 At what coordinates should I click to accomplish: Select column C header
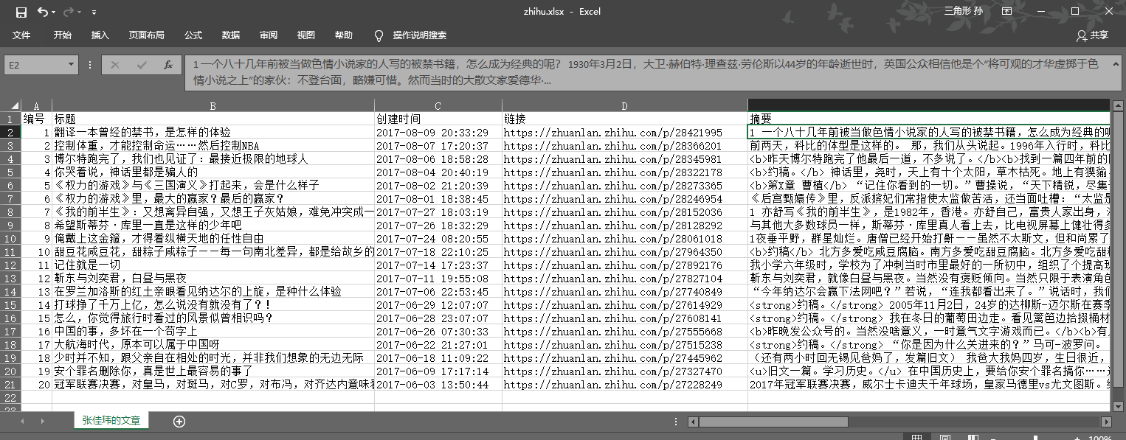coord(438,105)
